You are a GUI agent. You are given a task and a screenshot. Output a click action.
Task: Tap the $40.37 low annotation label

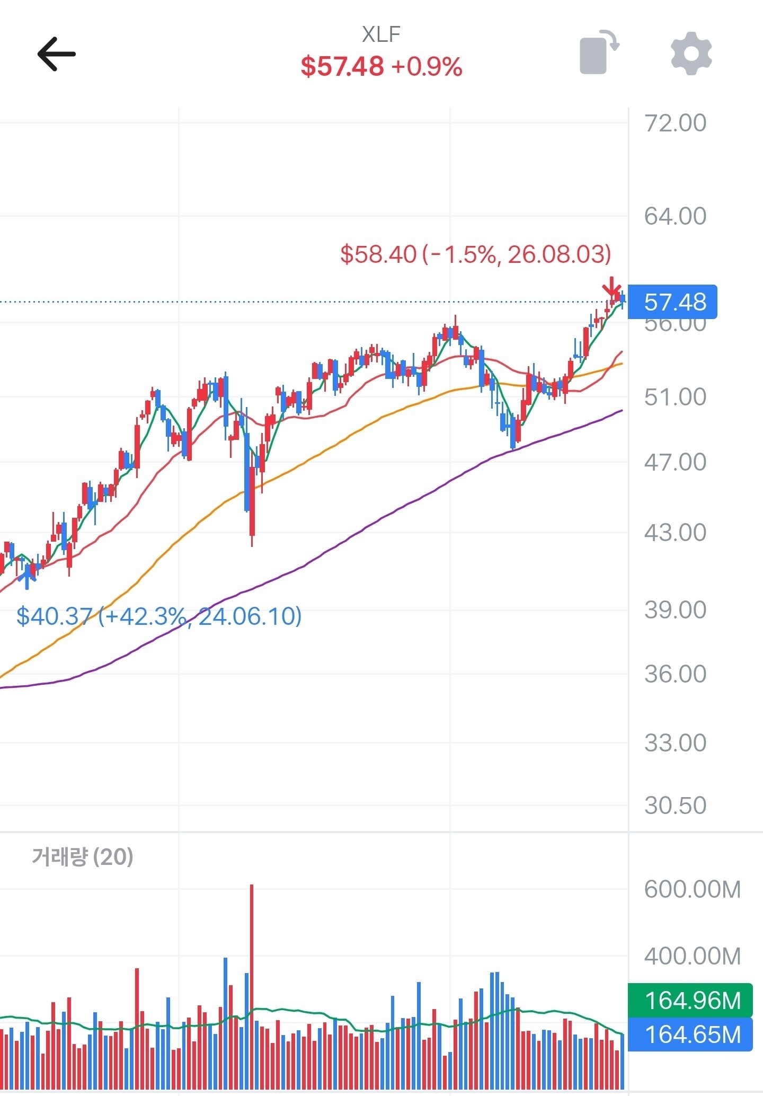(x=159, y=616)
